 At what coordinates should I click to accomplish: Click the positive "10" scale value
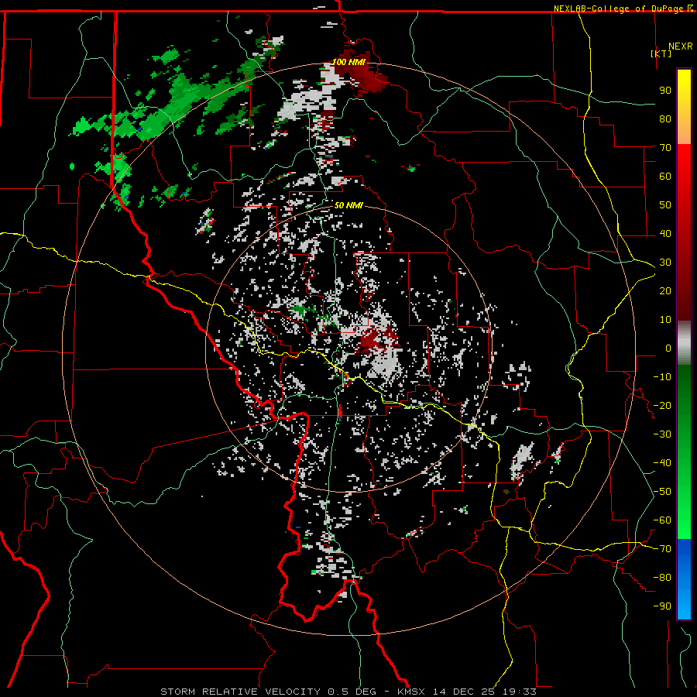(x=665, y=320)
